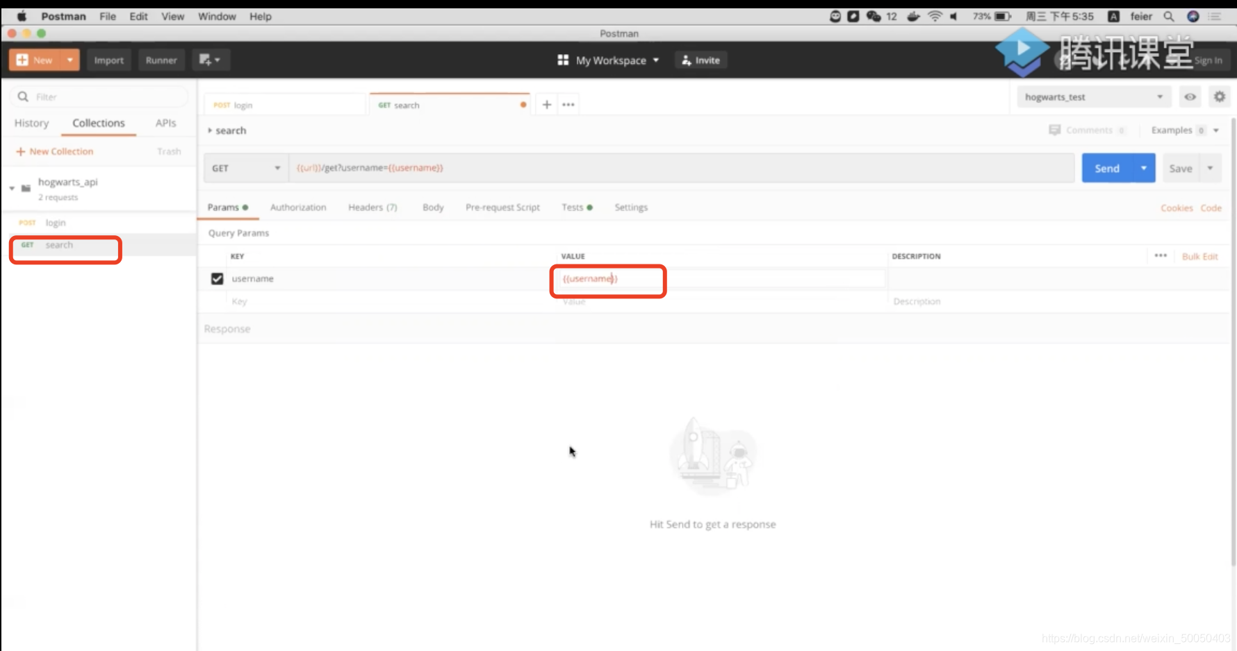
Task: Open the Cookies link
Action: 1177,208
